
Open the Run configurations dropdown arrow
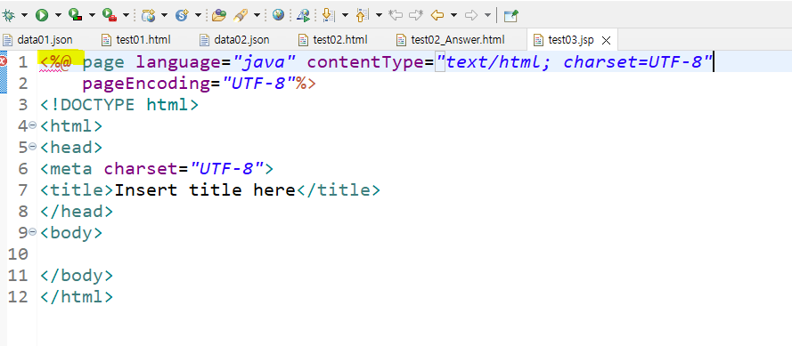[x=58, y=16]
